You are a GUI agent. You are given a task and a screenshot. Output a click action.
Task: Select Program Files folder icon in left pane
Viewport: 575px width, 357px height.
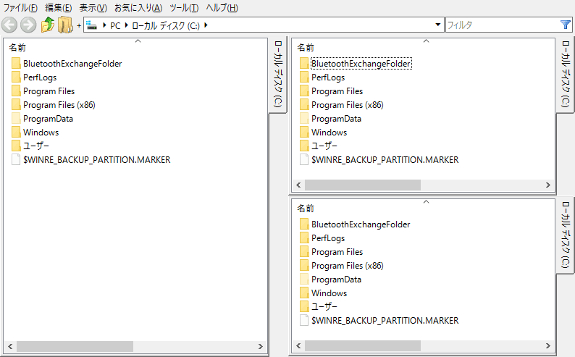point(16,91)
